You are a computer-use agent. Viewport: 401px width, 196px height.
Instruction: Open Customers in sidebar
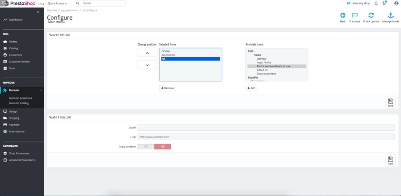point(15,55)
